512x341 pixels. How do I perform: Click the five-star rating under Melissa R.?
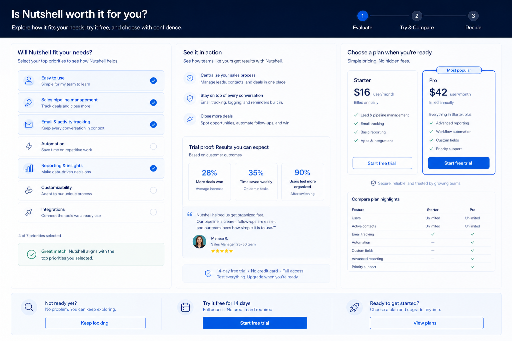click(x=222, y=251)
